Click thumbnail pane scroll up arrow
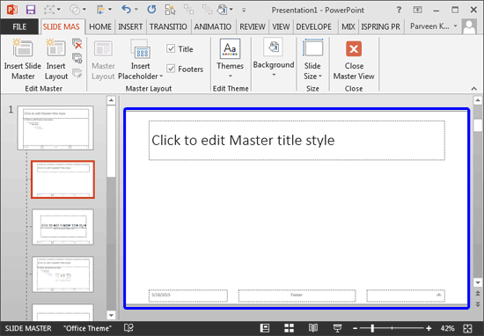This screenshot has width=484, height=336. click(111, 100)
